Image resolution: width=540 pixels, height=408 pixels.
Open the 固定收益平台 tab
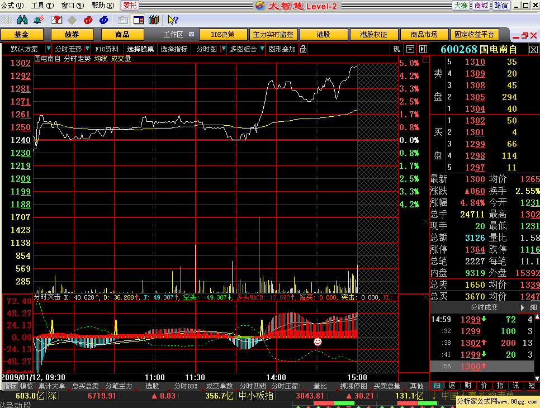pos(474,35)
